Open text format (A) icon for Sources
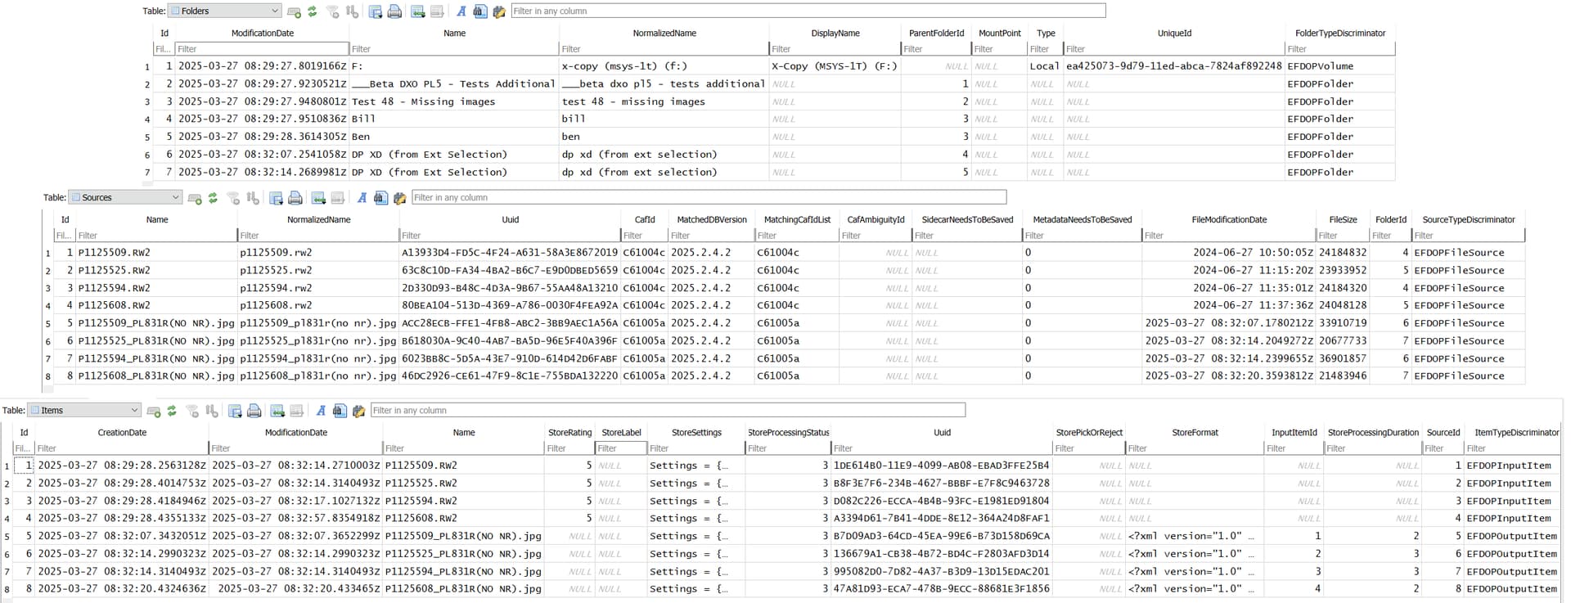This screenshot has height=603, width=1571. click(362, 198)
